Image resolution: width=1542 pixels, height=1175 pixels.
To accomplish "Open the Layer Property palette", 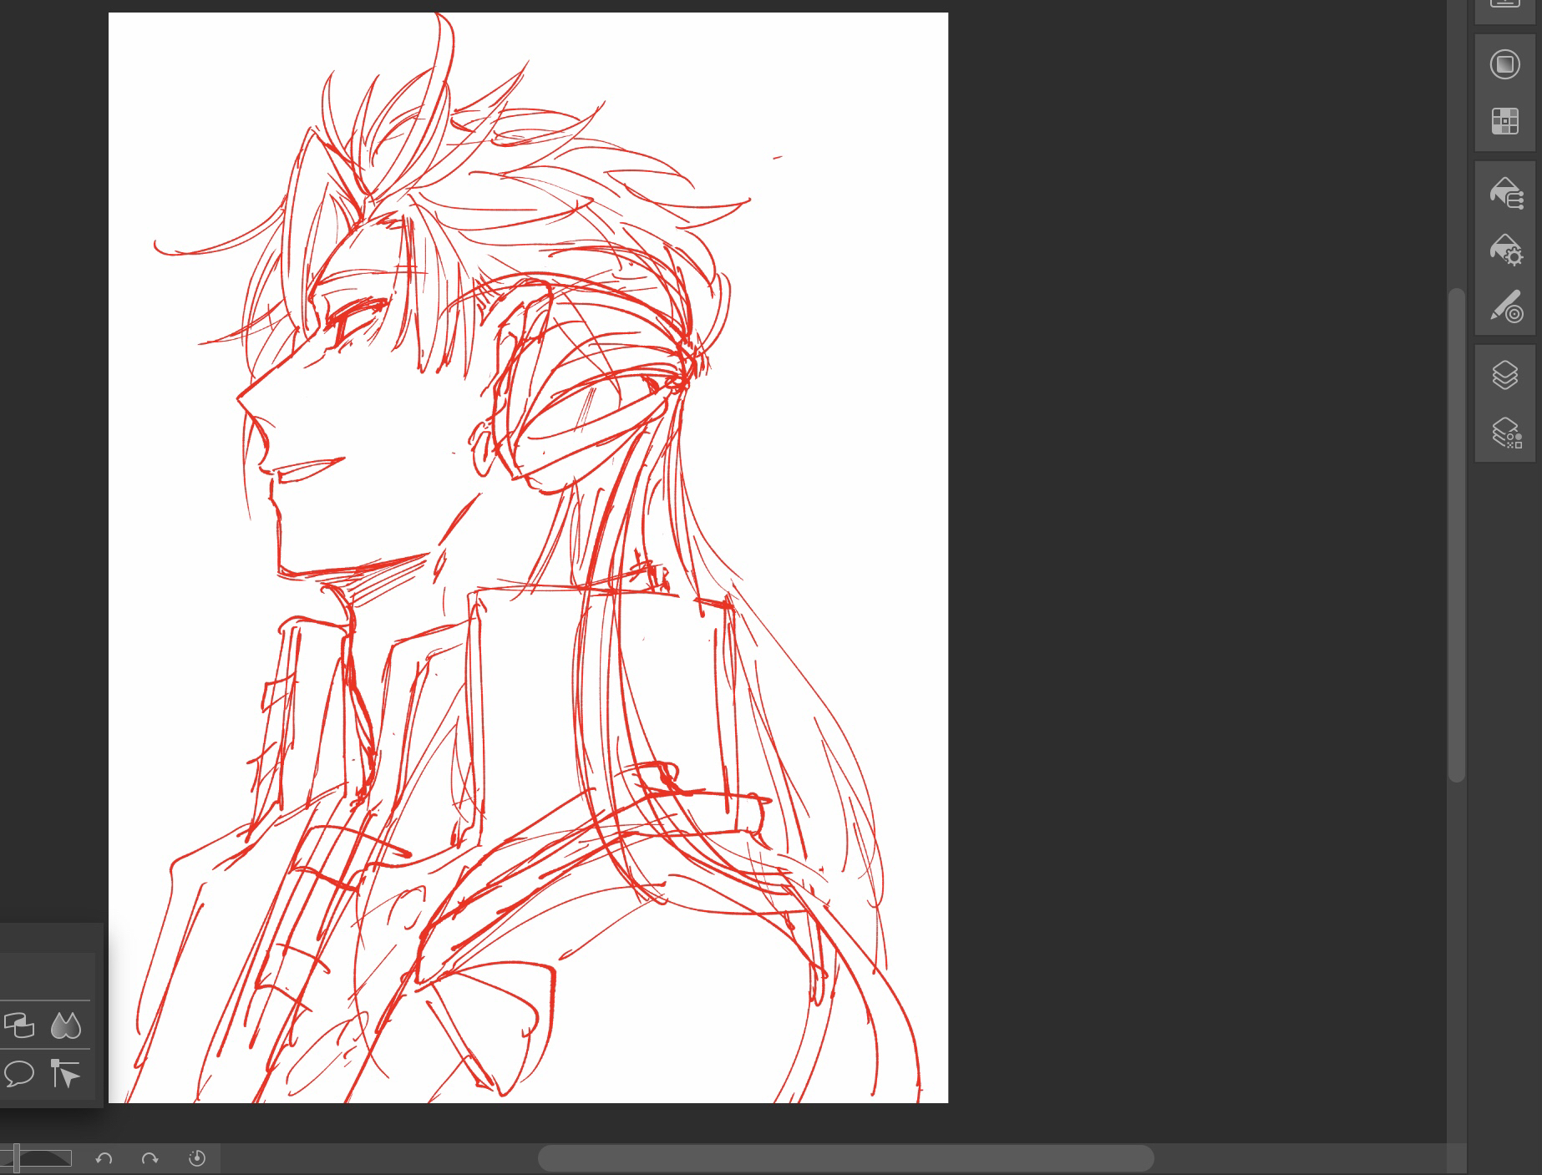I will click(x=1505, y=433).
